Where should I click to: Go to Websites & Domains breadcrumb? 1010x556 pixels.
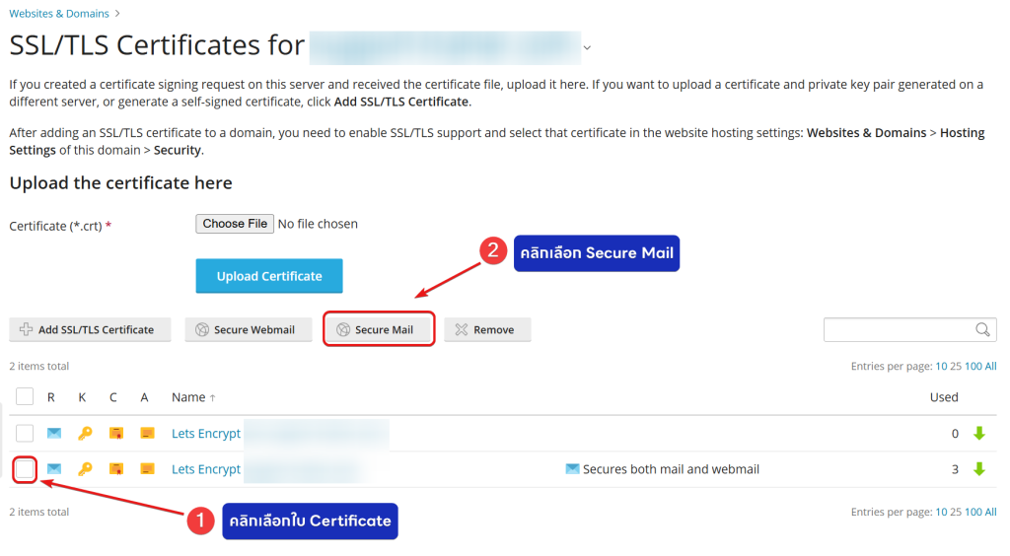(58, 14)
